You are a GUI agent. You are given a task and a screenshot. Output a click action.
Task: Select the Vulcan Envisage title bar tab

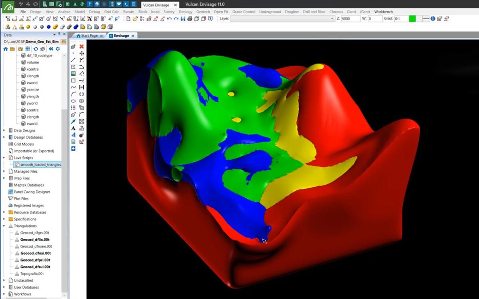pyautogui.click(x=160, y=5)
